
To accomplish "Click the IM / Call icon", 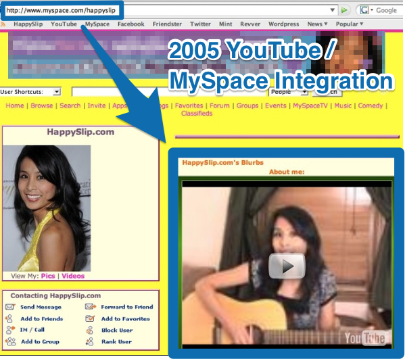I will [10, 330].
